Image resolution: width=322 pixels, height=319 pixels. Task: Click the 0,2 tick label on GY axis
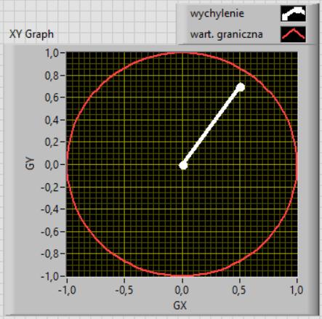coord(52,142)
